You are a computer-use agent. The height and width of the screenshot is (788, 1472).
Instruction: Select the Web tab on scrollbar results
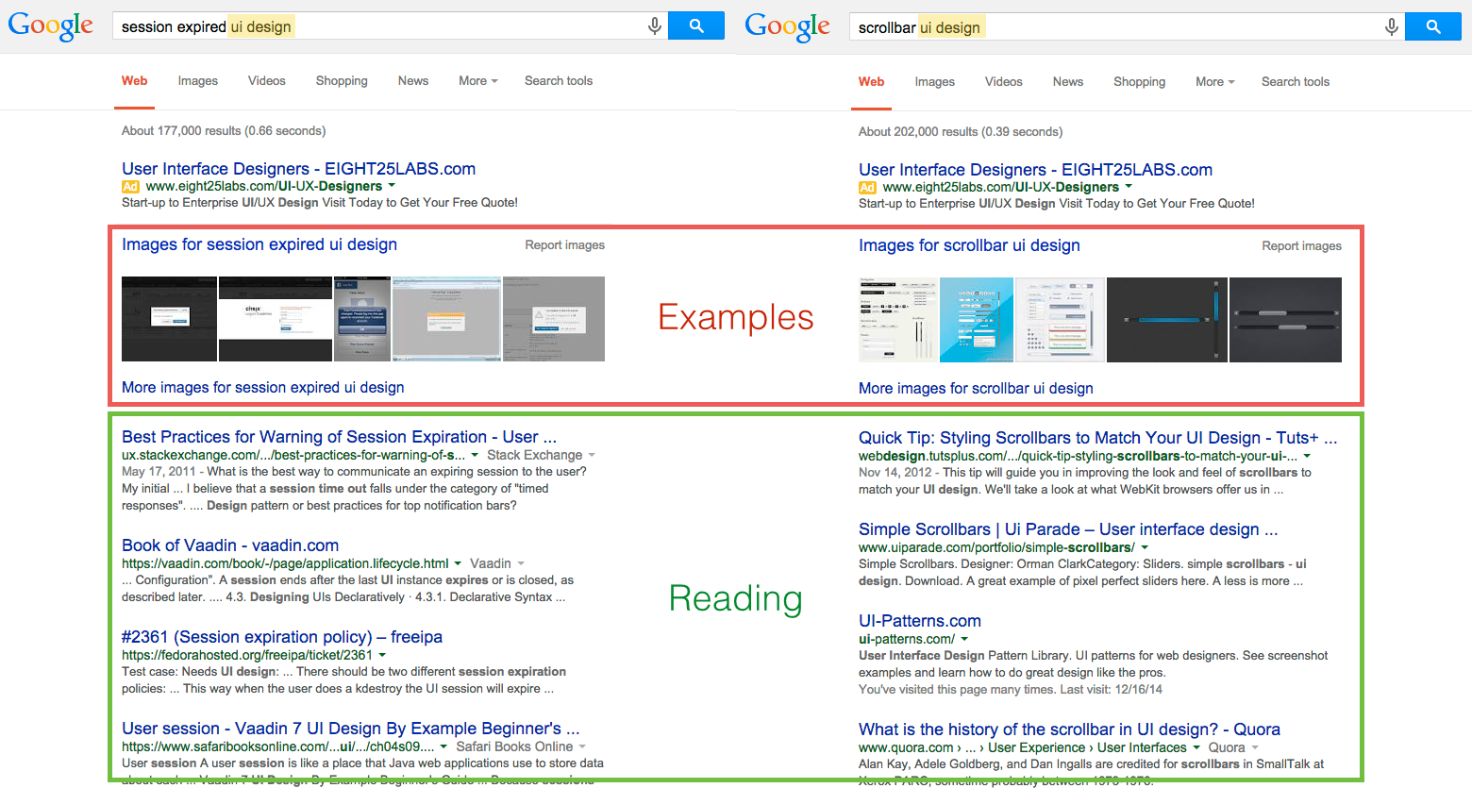pos(872,82)
